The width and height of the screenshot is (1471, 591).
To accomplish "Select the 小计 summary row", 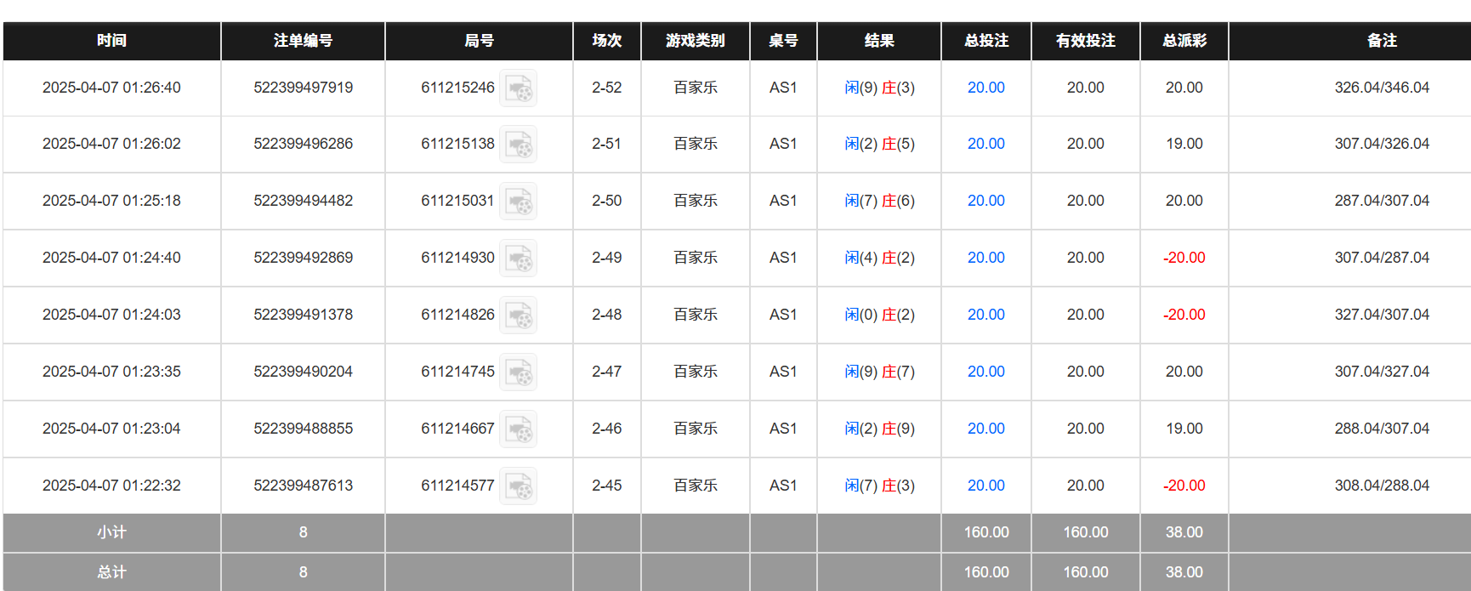I will coord(110,532).
